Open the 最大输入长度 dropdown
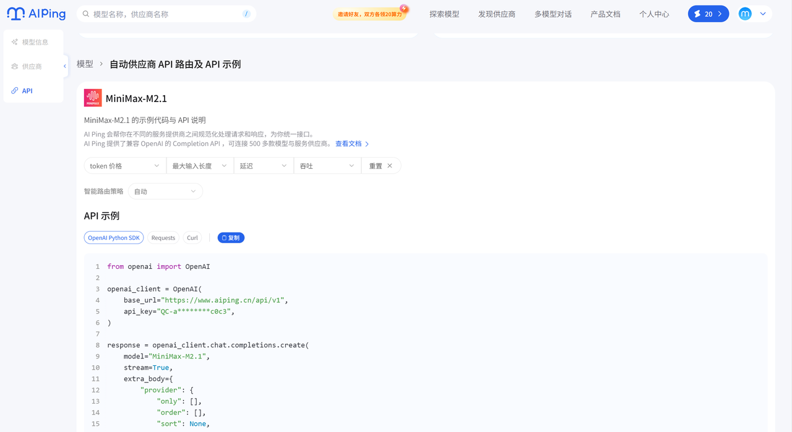The width and height of the screenshot is (792, 432). tap(200, 166)
